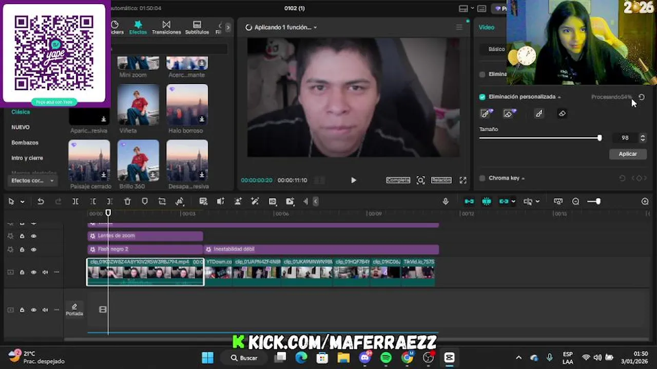Select the manual brush tool
This screenshot has height=369, width=657.
tap(539, 114)
